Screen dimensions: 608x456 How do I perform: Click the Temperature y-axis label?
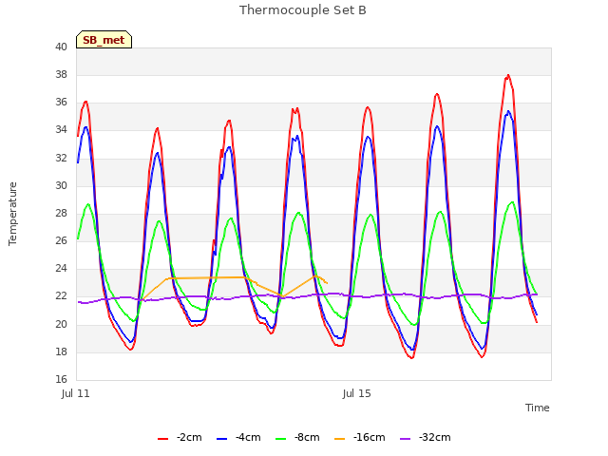pyautogui.click(x=12, y=214)
